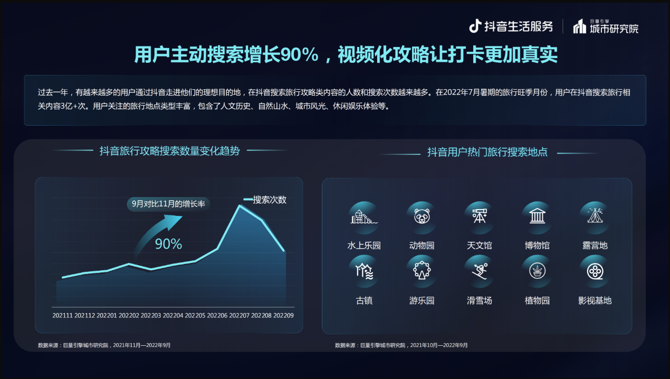Image resolution: width=670 pixels, height=379 pixels.
Task: Click the headline 用户主动搜索增长90%
Action: [x=227, y=55]
